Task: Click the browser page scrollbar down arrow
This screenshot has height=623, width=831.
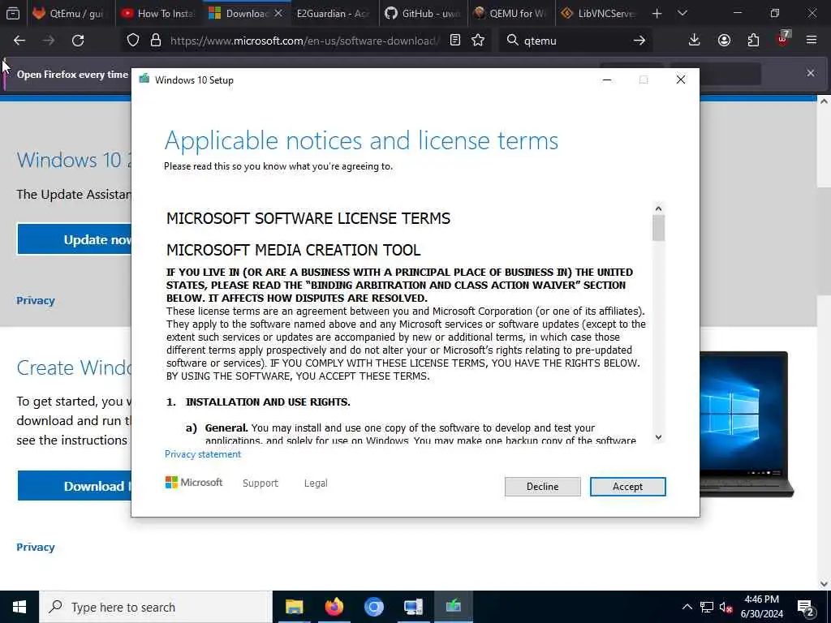Action: click(x=825, y=584)
